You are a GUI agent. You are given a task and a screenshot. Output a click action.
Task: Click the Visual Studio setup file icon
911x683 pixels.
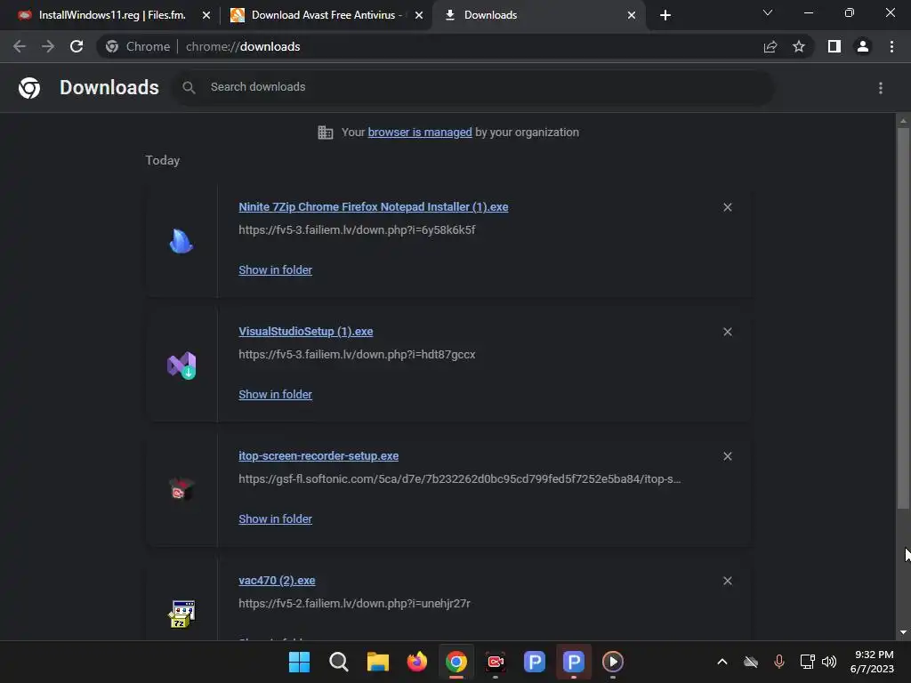[181, 366]
